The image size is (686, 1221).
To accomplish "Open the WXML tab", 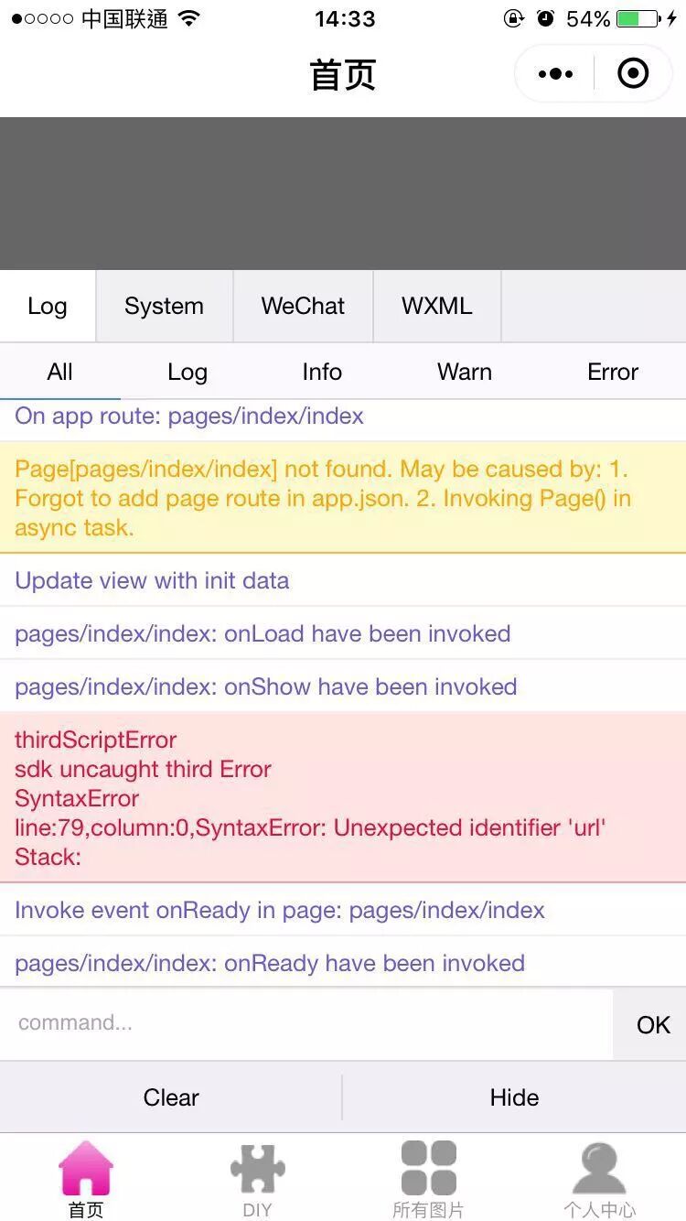I will pyautogui.click(x=437, y=306).
